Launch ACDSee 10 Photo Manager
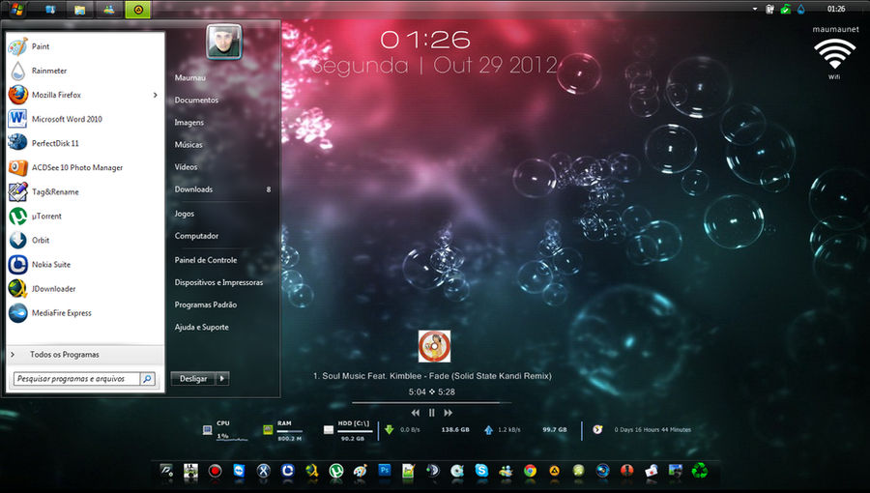Viewport: 870px width, 493px height. [x=85, y=167]
